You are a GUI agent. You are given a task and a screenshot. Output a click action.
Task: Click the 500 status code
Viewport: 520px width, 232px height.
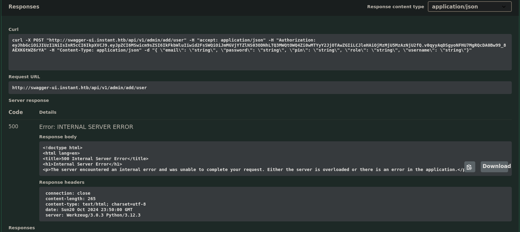click(x=13, y=126)
